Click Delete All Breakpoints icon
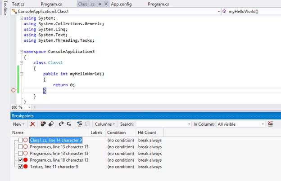Screen dimensions: 281x181 point(43,124)
